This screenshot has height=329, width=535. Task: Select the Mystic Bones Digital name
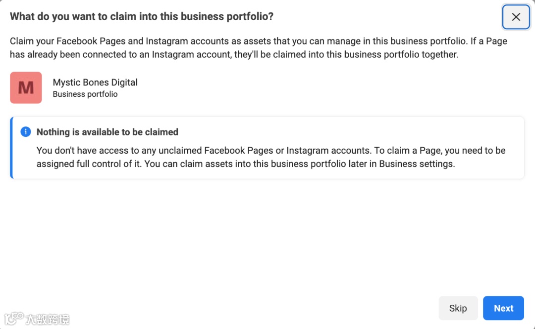click(95, 82)
